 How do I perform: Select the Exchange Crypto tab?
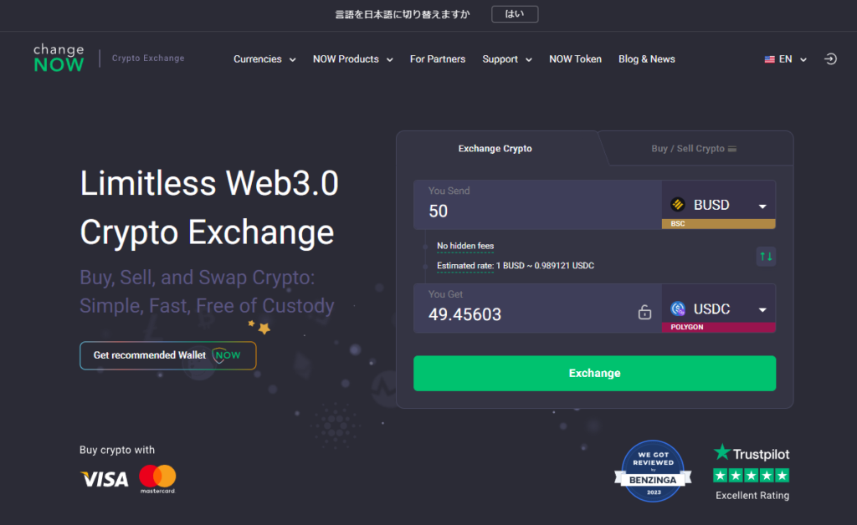tap(495, 149)
